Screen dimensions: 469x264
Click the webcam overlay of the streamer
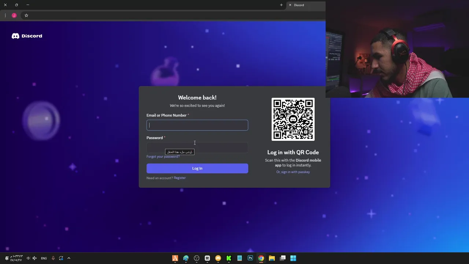pos(397,49)
